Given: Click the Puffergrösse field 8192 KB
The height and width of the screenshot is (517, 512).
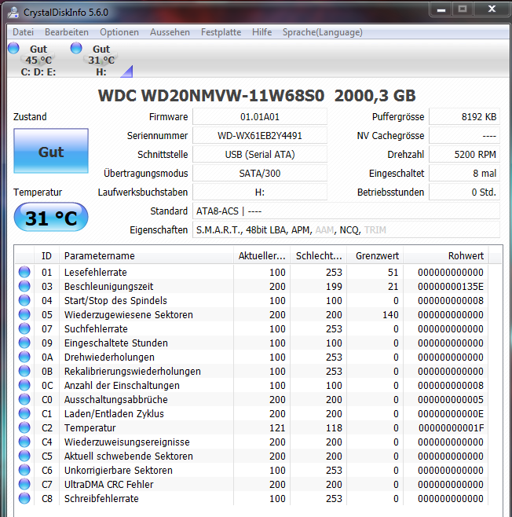Looking at the screenshot, I should [x=464, y=117].
